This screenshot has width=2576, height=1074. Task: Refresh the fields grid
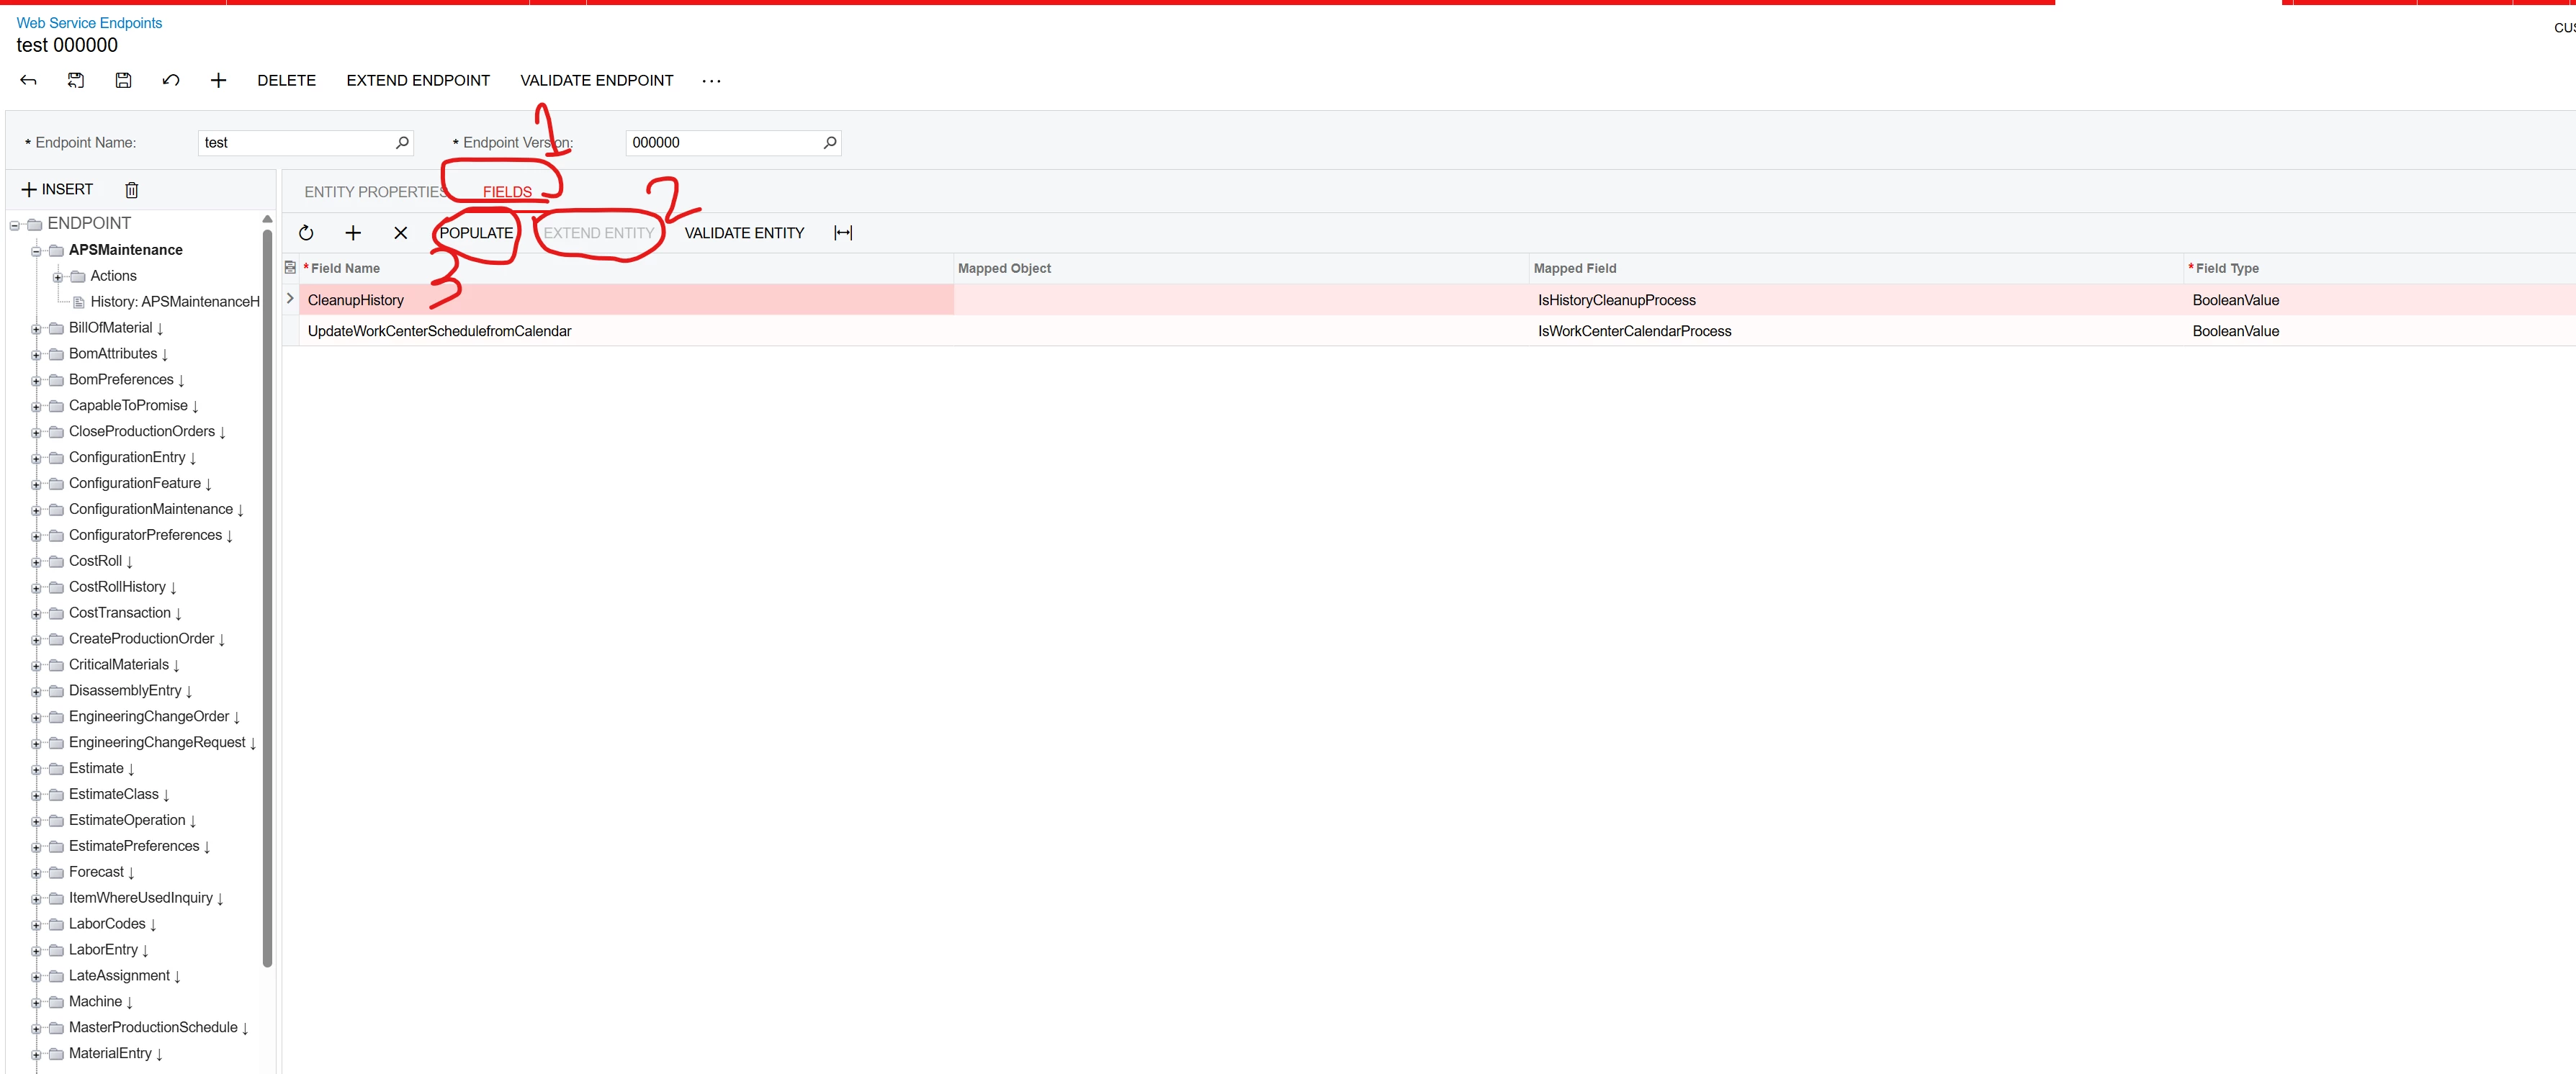click(306, 233)
